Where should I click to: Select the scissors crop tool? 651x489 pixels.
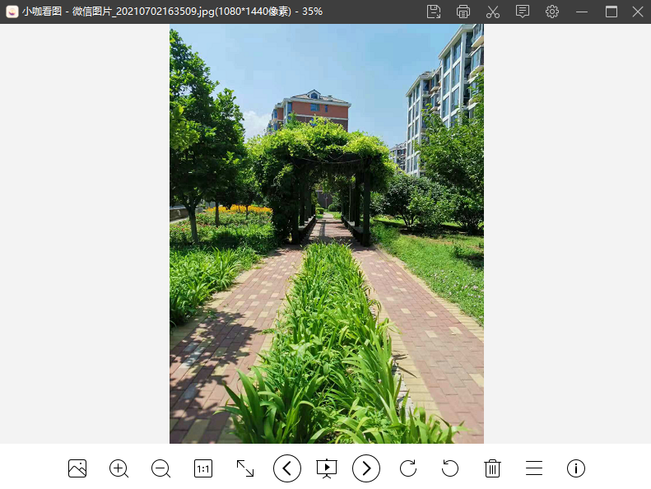tap(493, 12)
